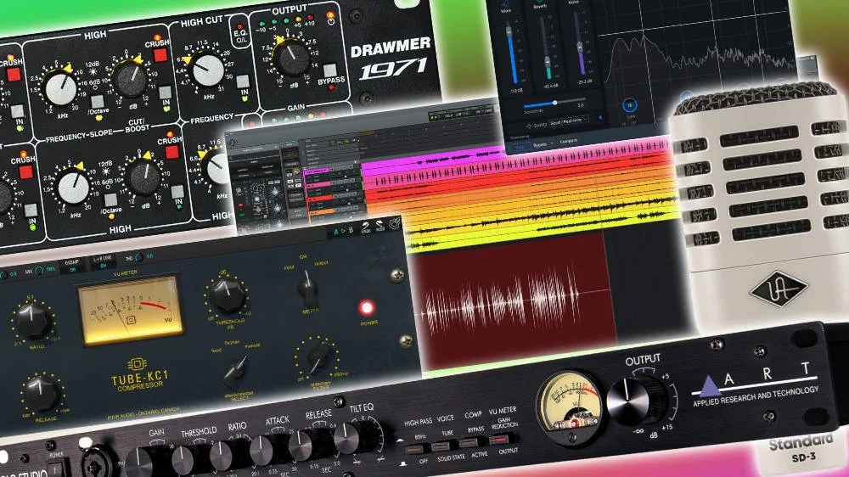Click the ART rack ATTACK knob

point(261,451)
